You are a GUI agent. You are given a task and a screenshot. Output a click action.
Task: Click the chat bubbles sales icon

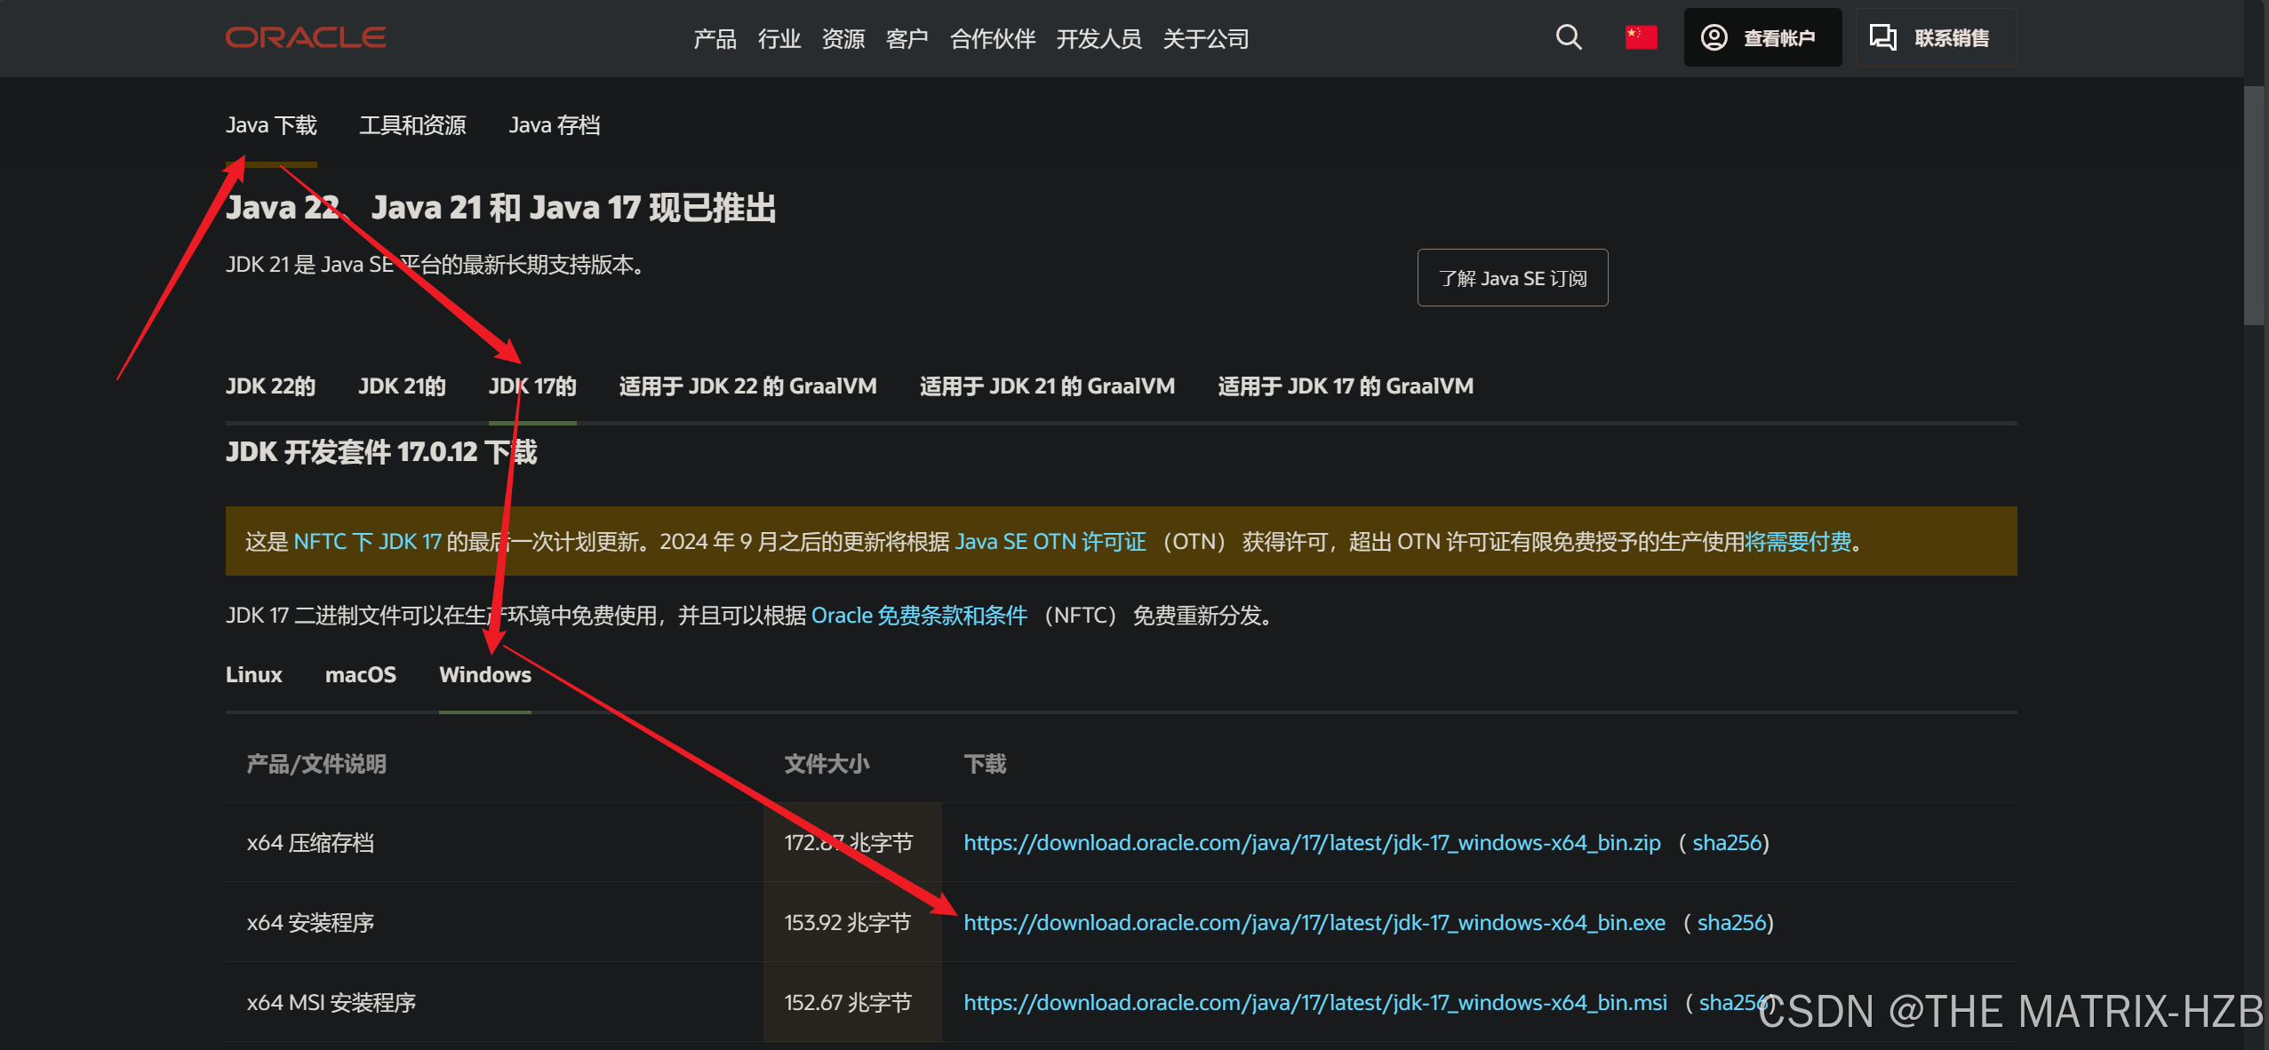1882,37
